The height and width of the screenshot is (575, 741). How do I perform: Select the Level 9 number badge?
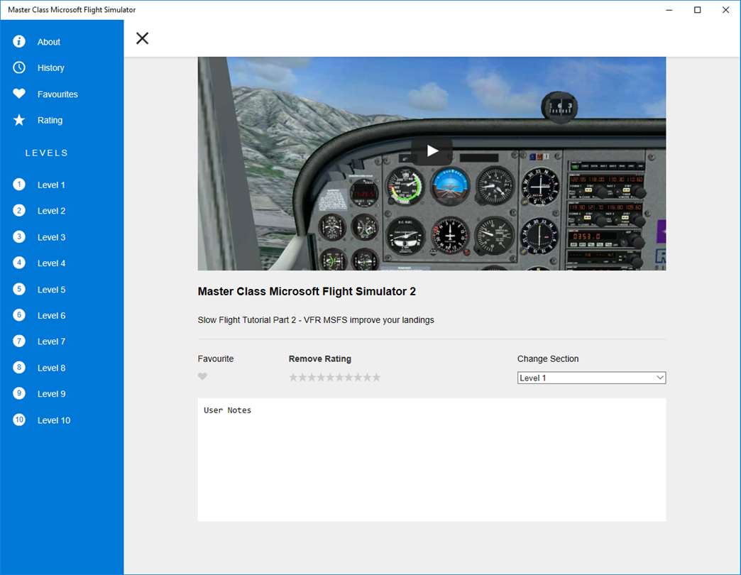tap(19, 393)
